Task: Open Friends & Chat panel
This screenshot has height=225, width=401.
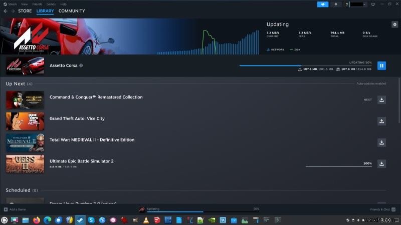Action: 382,209
